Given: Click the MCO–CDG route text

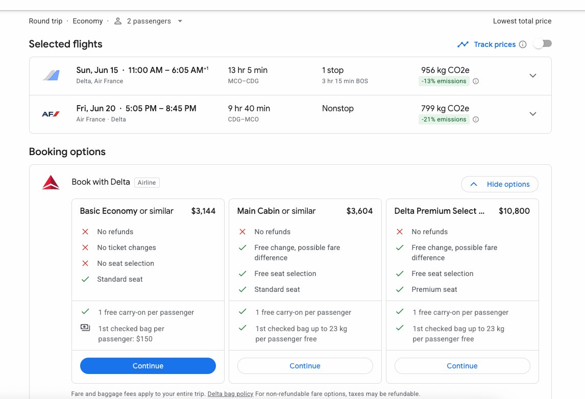Looking at the screenshot, I should [243, 81].
